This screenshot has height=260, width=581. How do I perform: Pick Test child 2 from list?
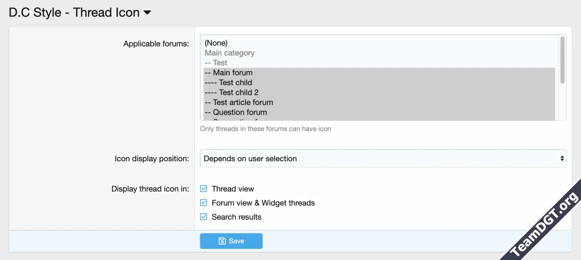[x=231, y=92]
